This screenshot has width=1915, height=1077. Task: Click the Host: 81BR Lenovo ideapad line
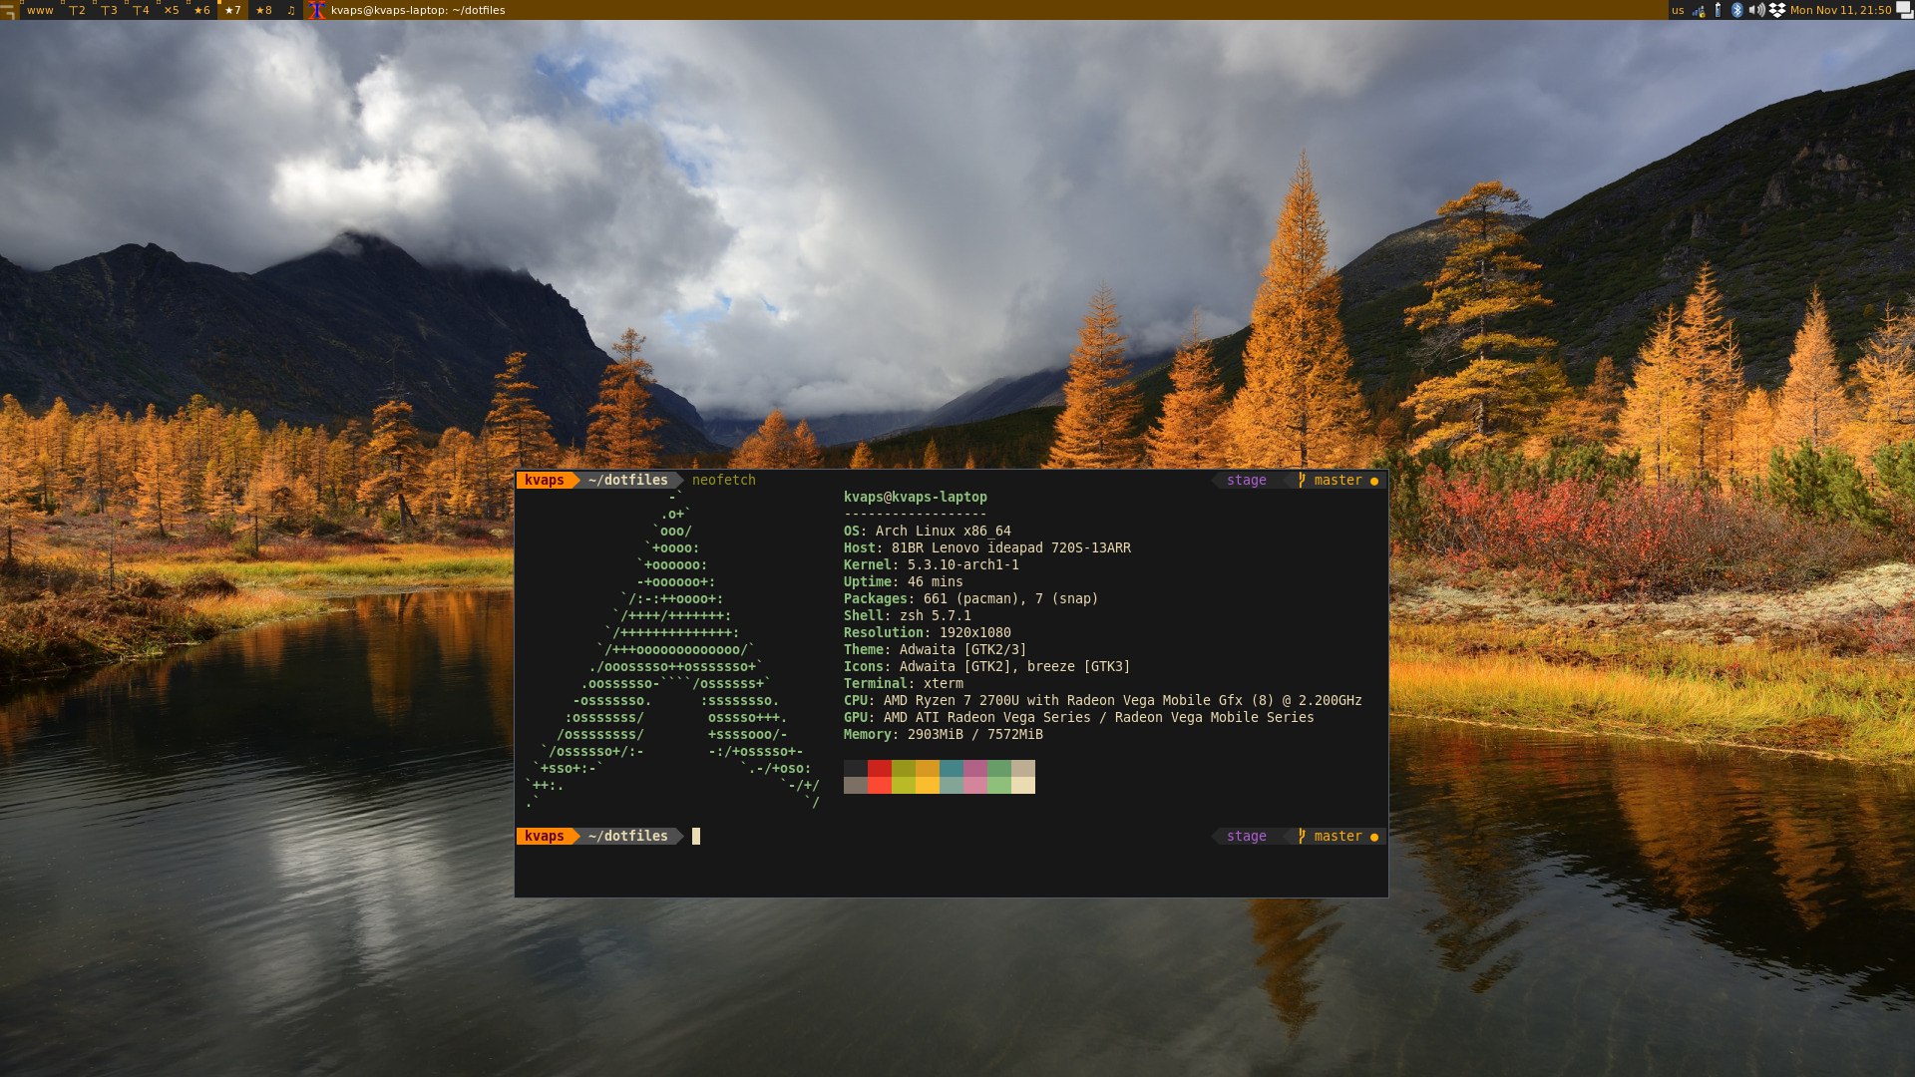pos(987,547)
